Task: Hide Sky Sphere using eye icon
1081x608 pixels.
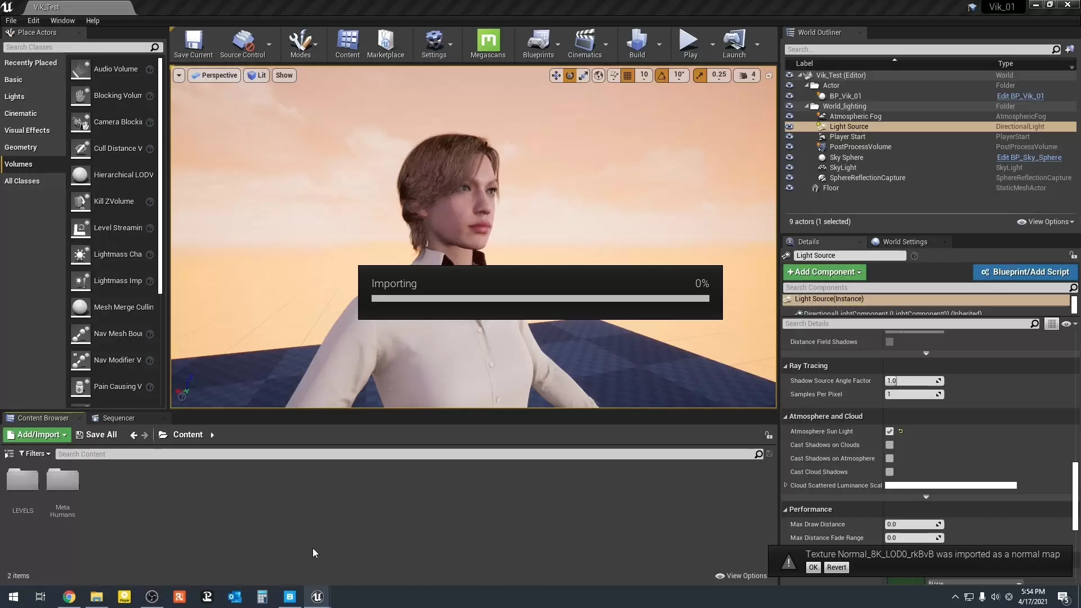Action: (789, 158)
